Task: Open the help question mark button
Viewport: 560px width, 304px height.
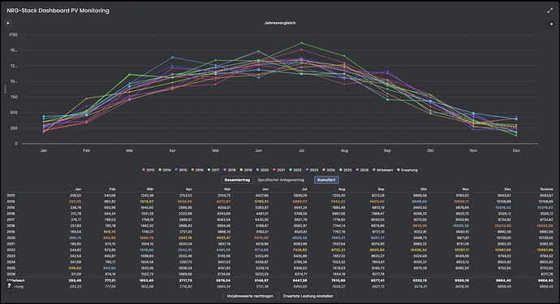Action: click(9, 285)
